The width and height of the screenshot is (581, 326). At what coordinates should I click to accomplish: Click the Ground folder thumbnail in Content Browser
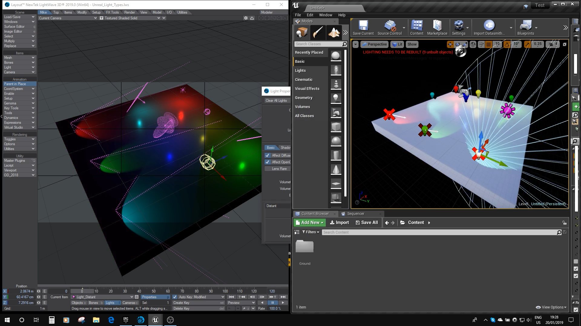tap(304, 246)
